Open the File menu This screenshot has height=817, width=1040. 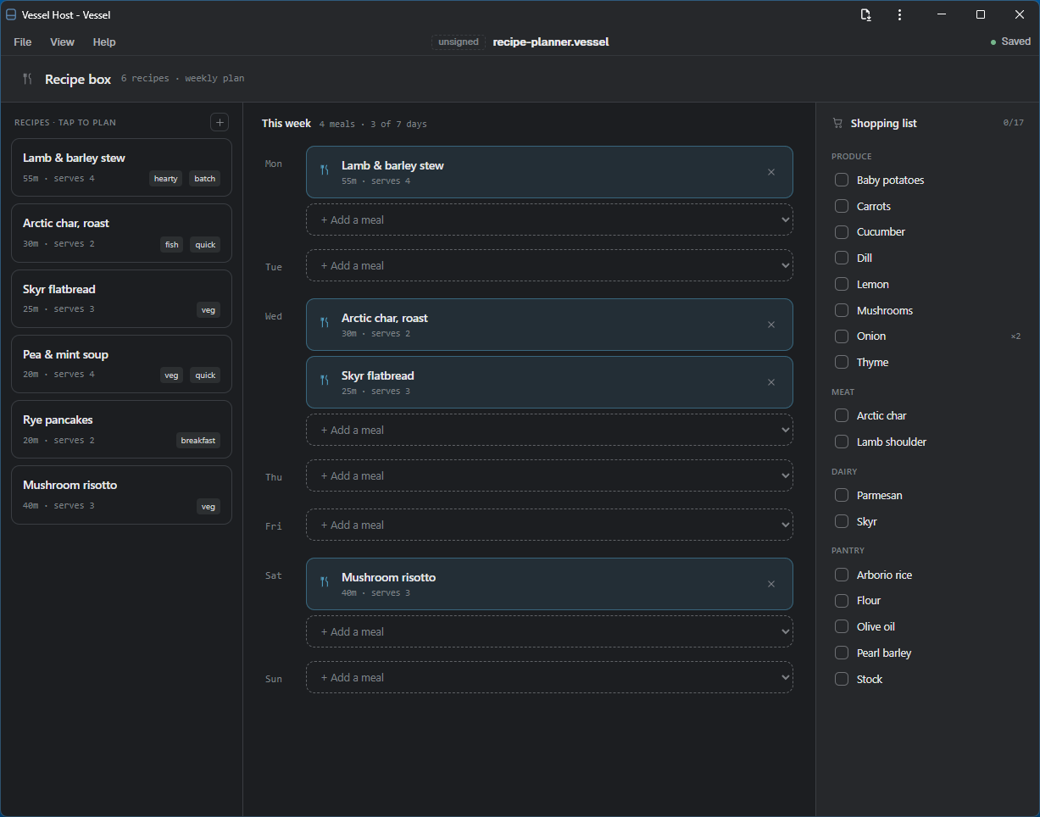click(23, 42)
